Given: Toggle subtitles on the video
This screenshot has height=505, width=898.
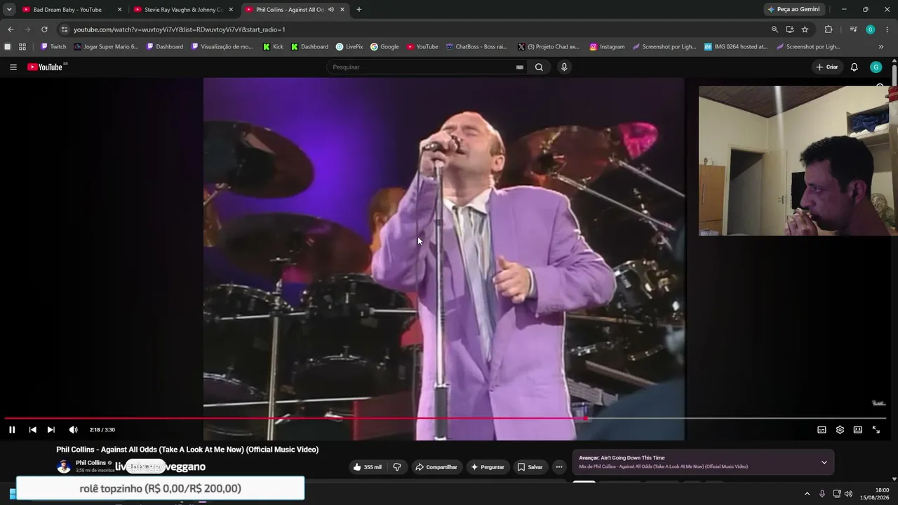Looking at the screenshot, I should pos(822,430).
